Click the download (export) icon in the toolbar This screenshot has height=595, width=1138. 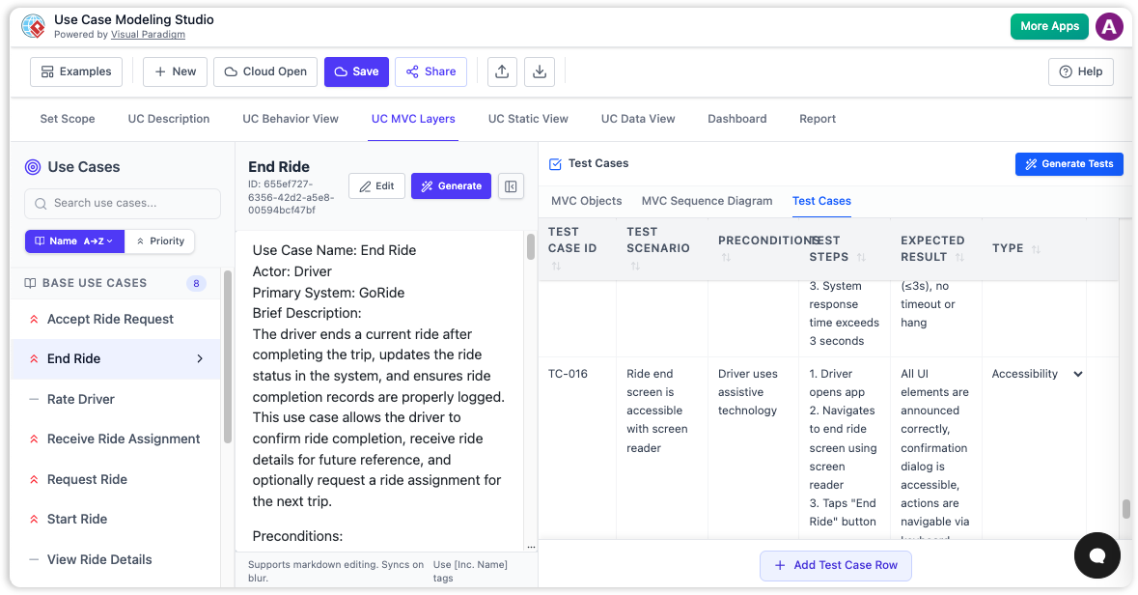[x=540, y=71]
